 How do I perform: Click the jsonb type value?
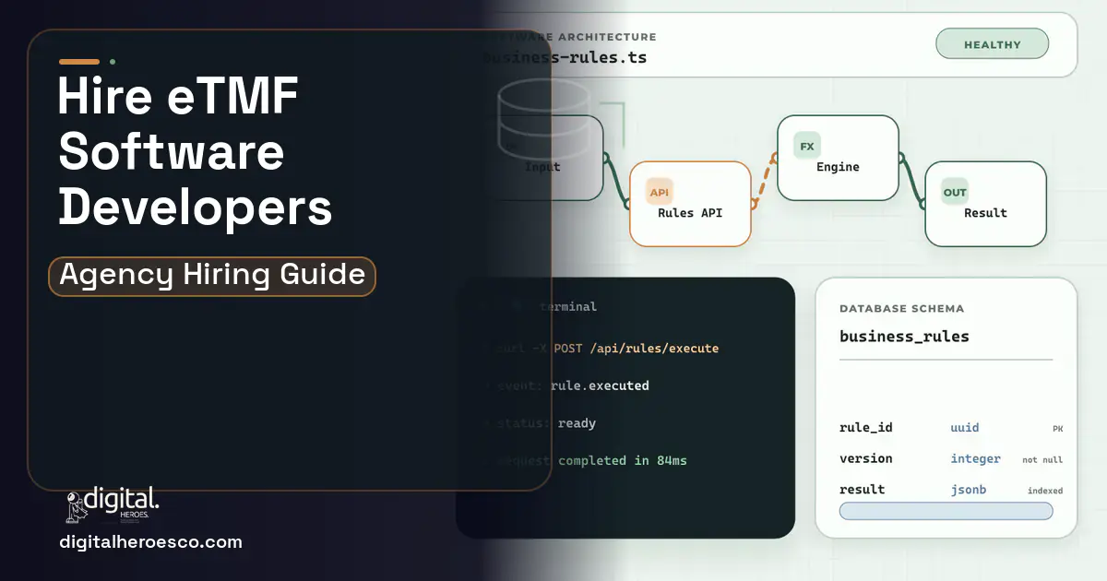968,490
